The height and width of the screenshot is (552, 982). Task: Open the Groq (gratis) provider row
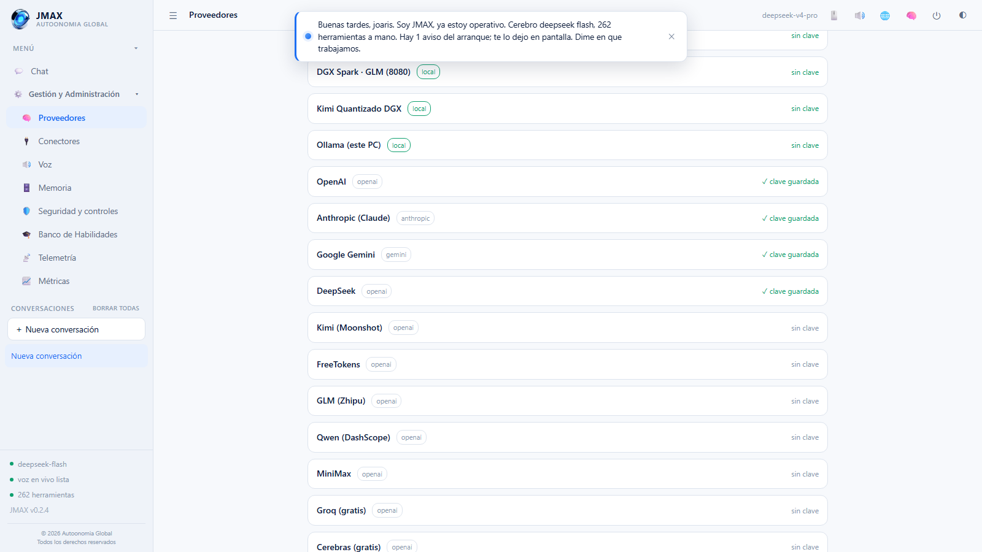pos(567,510)
